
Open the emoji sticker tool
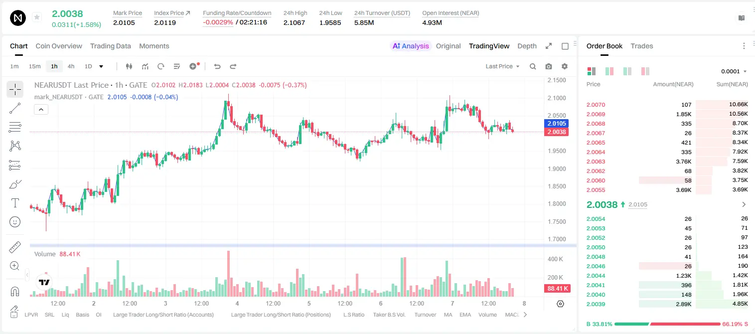[x=15, y=222]
